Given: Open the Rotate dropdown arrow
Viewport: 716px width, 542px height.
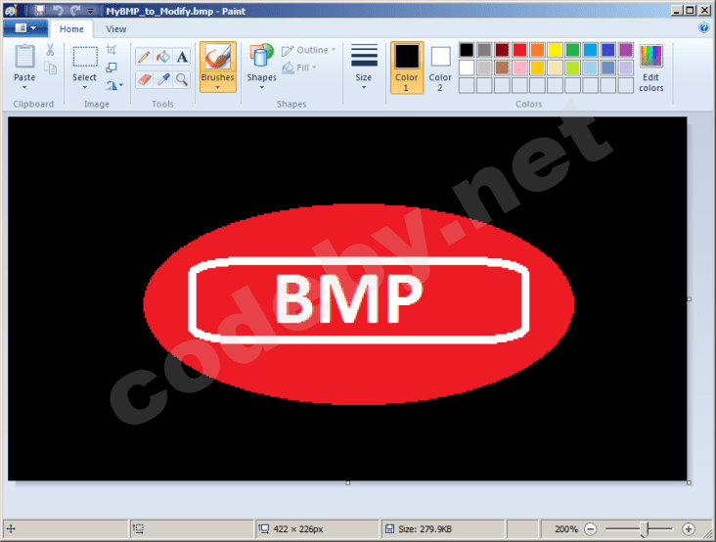Looking at the screenshot, I should (121, 85).
